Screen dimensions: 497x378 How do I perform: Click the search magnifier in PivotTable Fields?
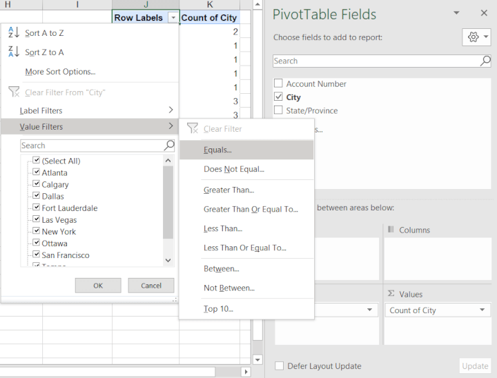(485, 61)
